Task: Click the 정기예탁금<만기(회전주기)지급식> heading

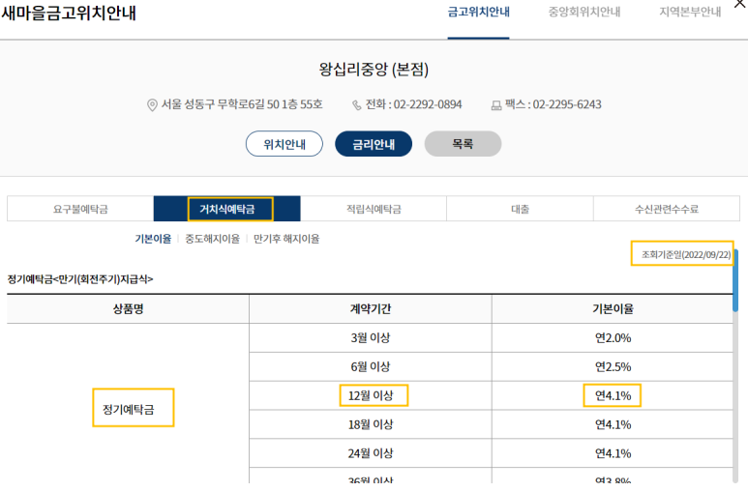Action: [x=80, y=279]
